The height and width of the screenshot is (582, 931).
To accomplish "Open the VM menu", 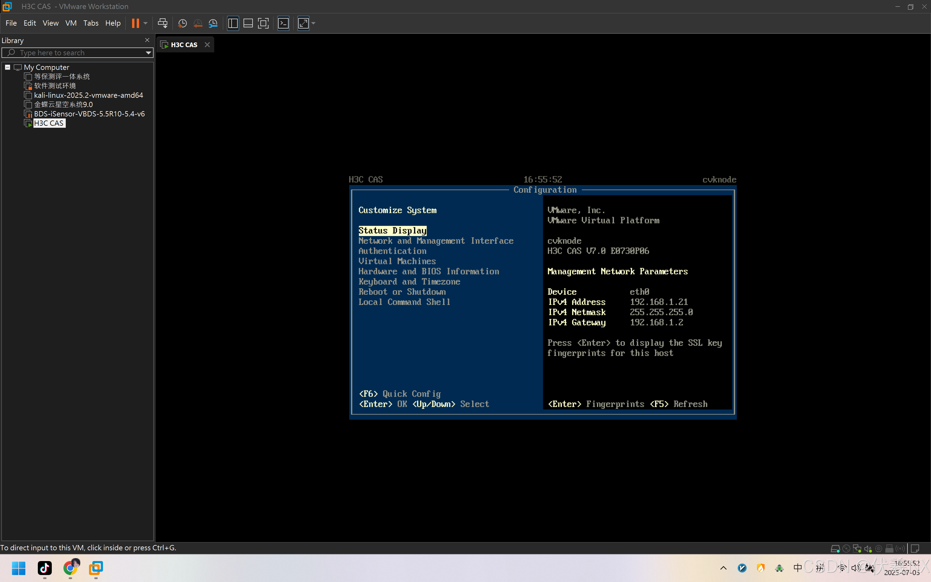I will (71, 23).
